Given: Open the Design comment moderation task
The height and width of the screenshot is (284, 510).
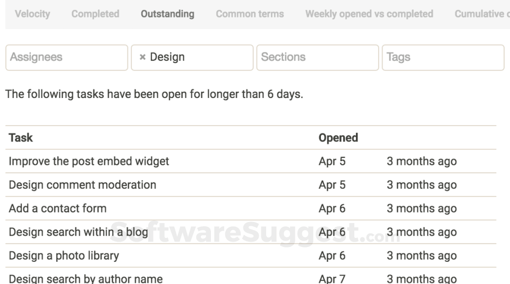Looking at the screenshot, I should pyautogui.click(x=82, y=185).
